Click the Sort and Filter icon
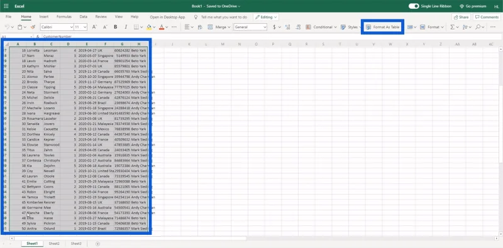This screenshot has height=248, width=503. click(465, 27)
